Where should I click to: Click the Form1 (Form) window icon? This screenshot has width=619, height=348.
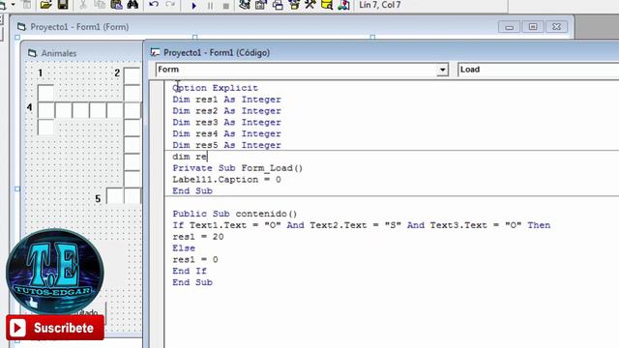[21, 27]
